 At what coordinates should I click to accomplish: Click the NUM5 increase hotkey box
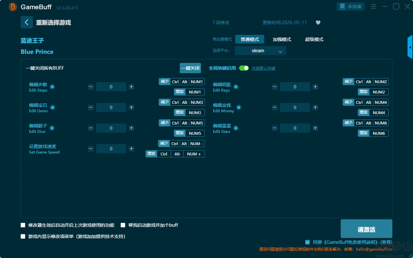pos(189,133)
